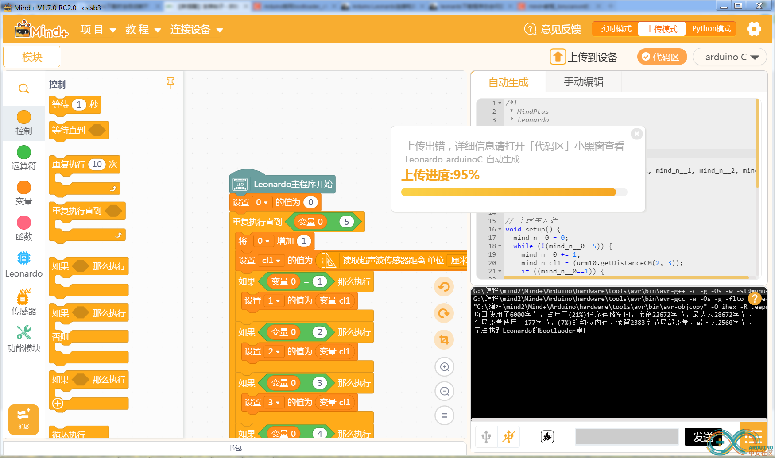Open the 教程 menu

pyautogui.click(x=143, y=30)
